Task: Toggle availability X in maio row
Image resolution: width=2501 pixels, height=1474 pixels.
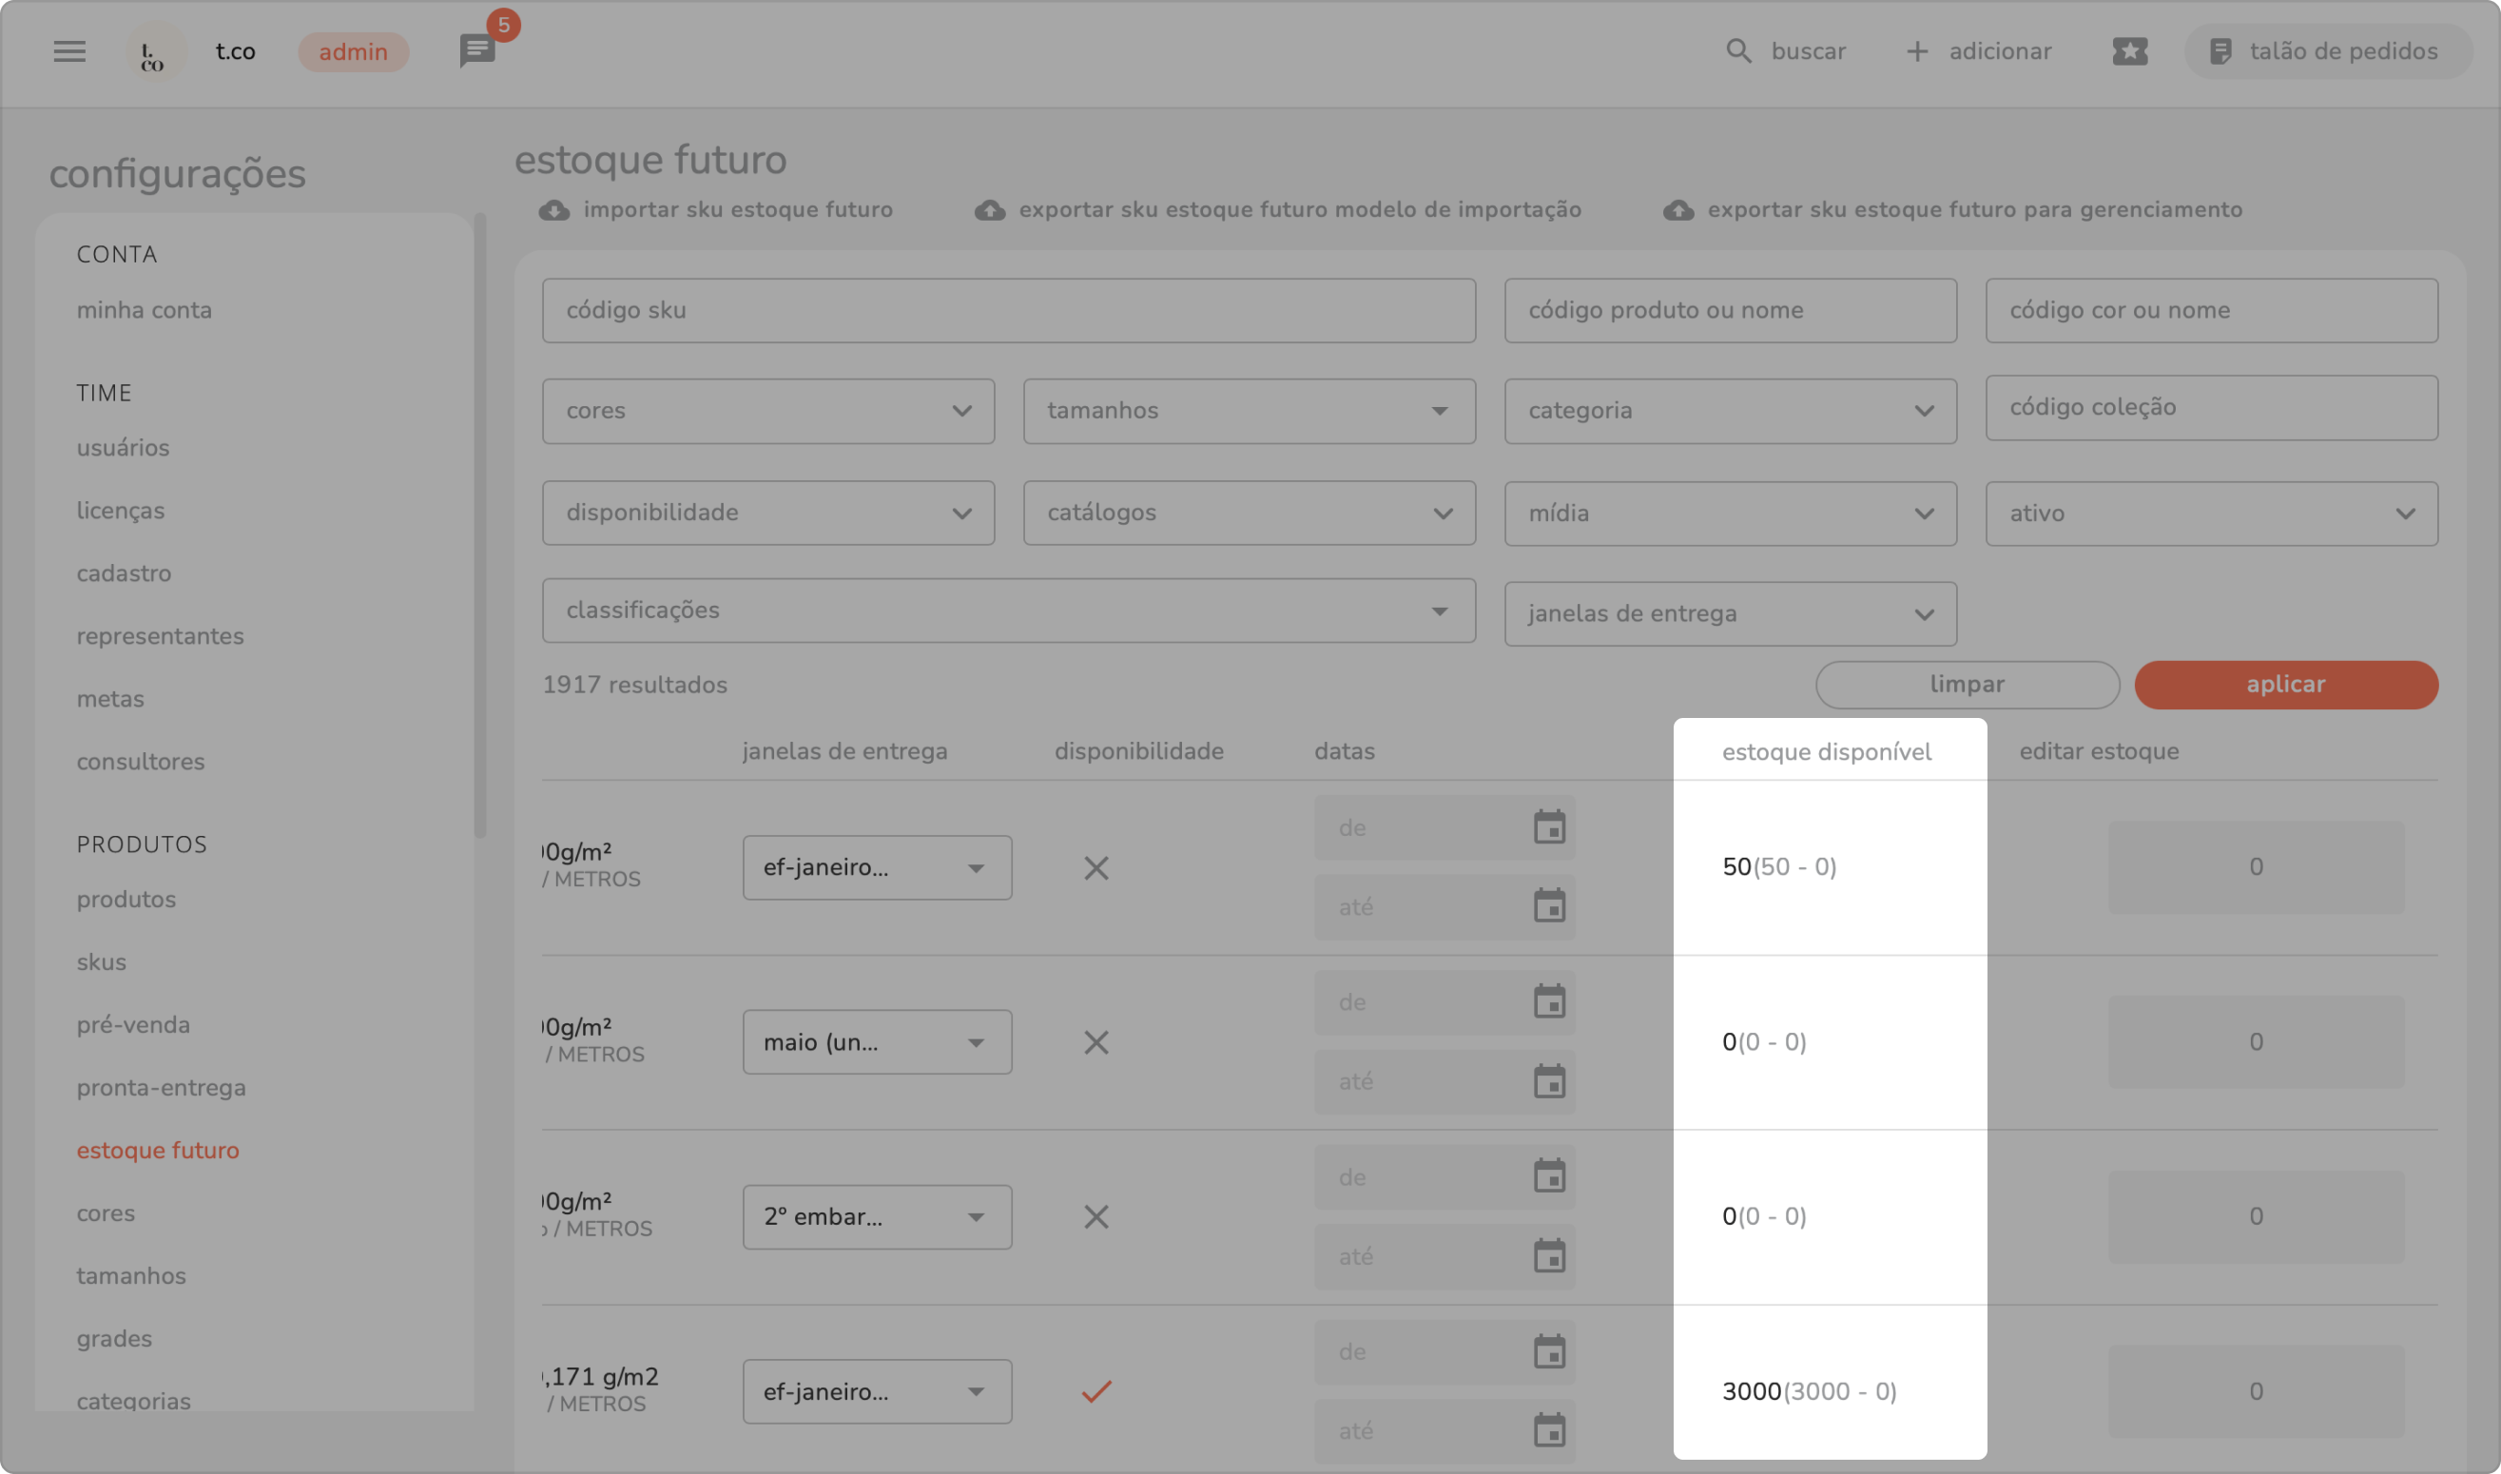Action: [1095, 1043]
